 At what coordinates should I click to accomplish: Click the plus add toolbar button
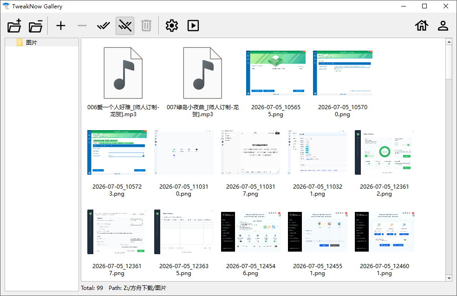pos(61,26)
